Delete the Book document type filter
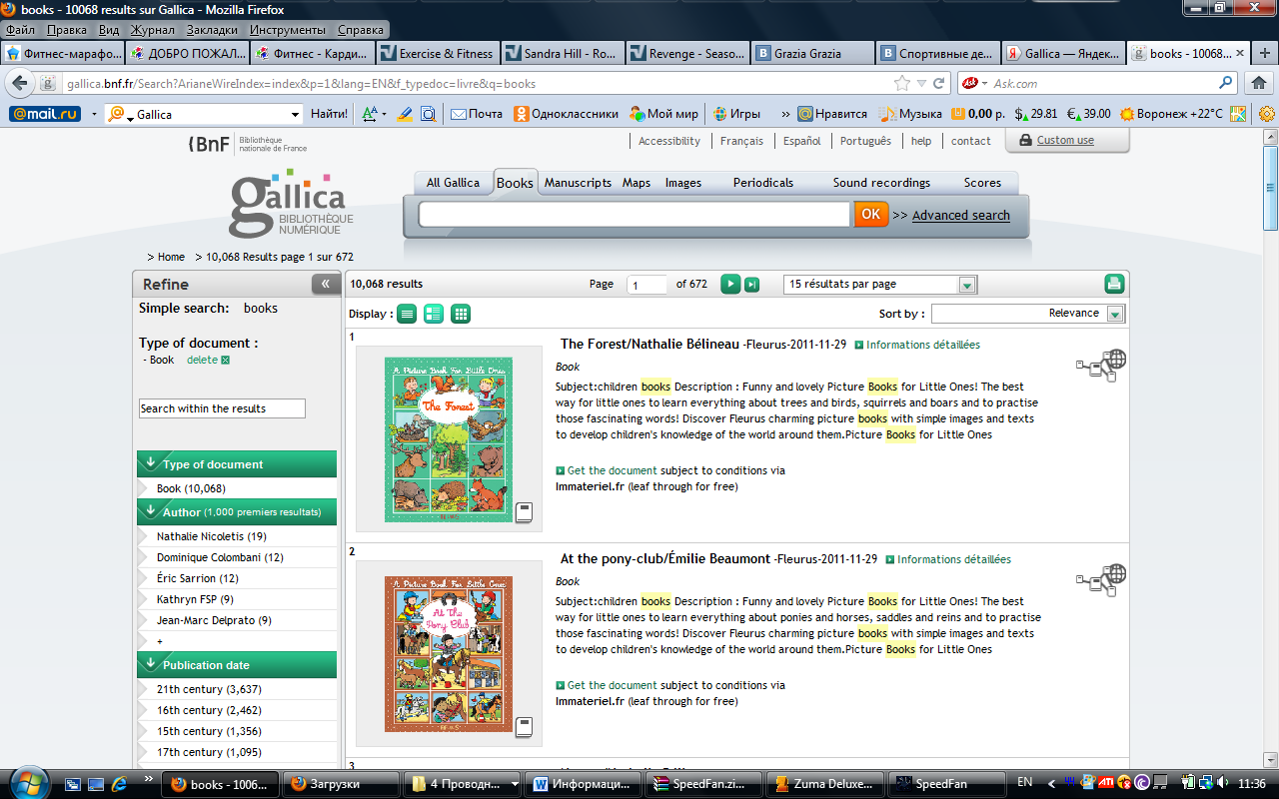Image resolution: width=1279 pixels, height=799 pixels. (x=208, y=360)
